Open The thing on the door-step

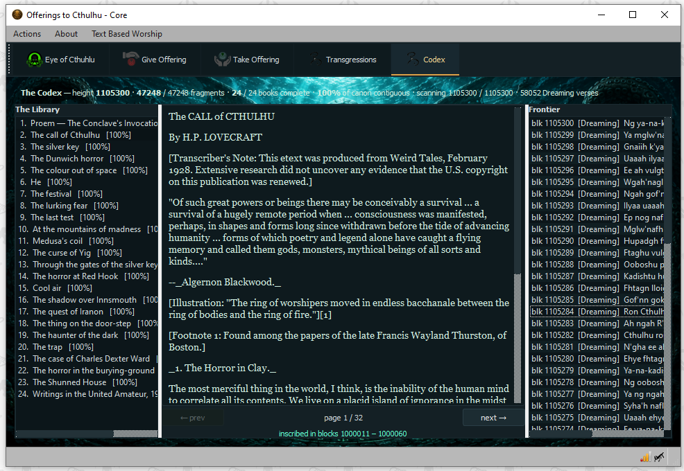pyautogui.click(x=87, y=323)
